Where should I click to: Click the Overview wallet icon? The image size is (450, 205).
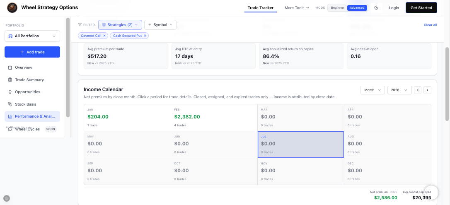[x=10, y=68]
